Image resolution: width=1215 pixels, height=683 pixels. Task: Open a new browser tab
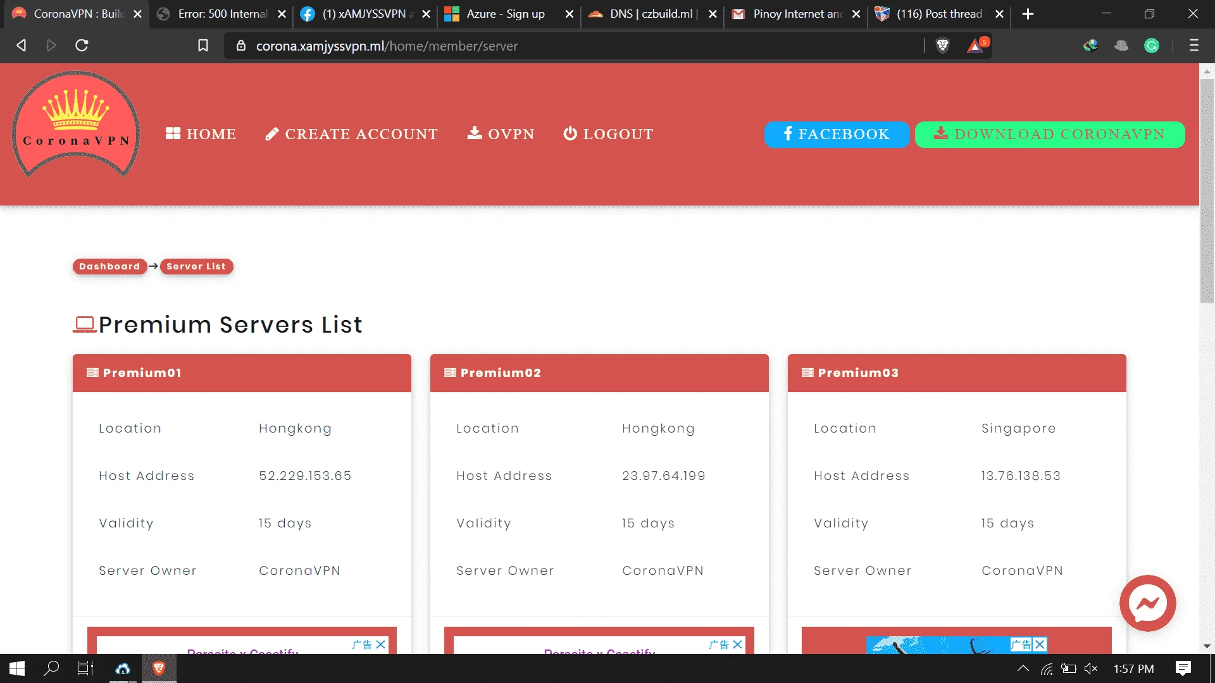[x=1028, y=14]
